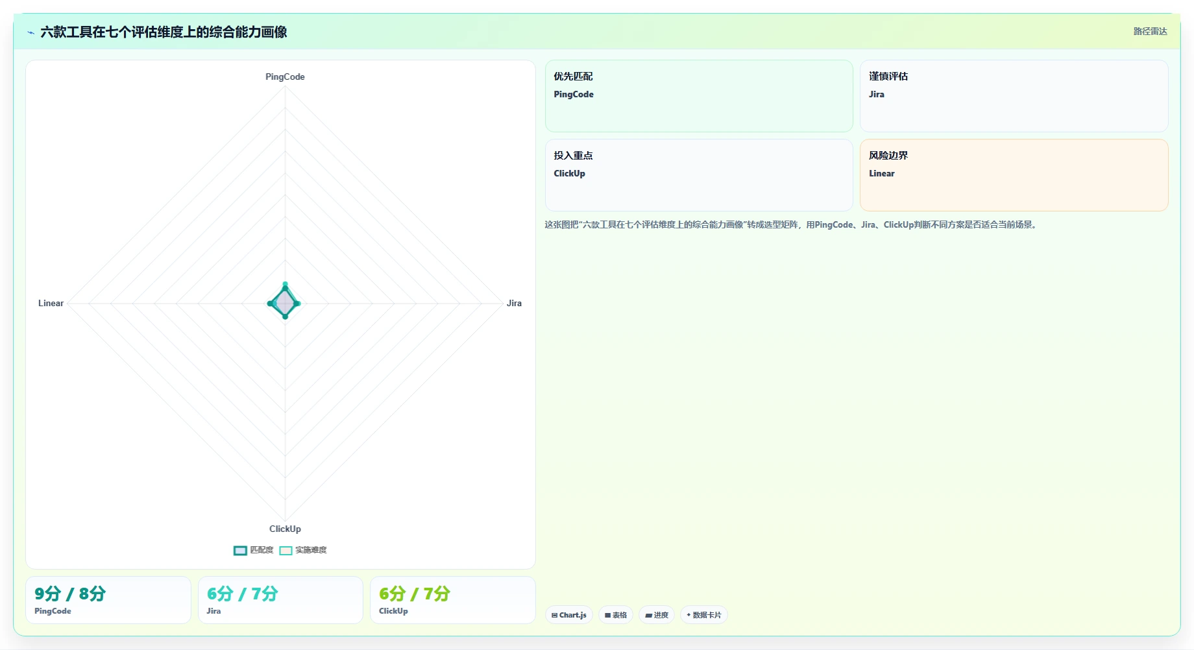Click the description sentence starting 这张图把
Viewport: 1194px width, 650px height.
(x=792, y=224)
